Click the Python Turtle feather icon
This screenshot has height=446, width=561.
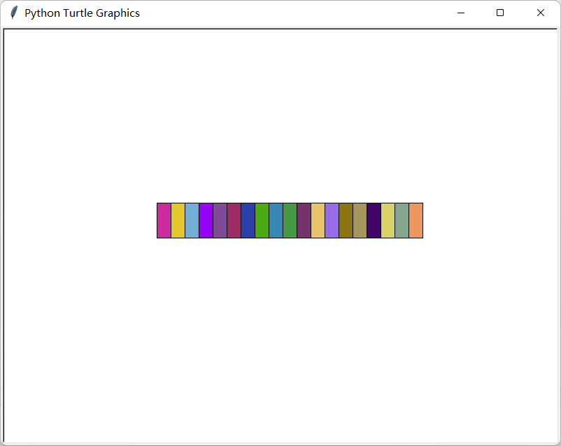(x=13, y=13)
